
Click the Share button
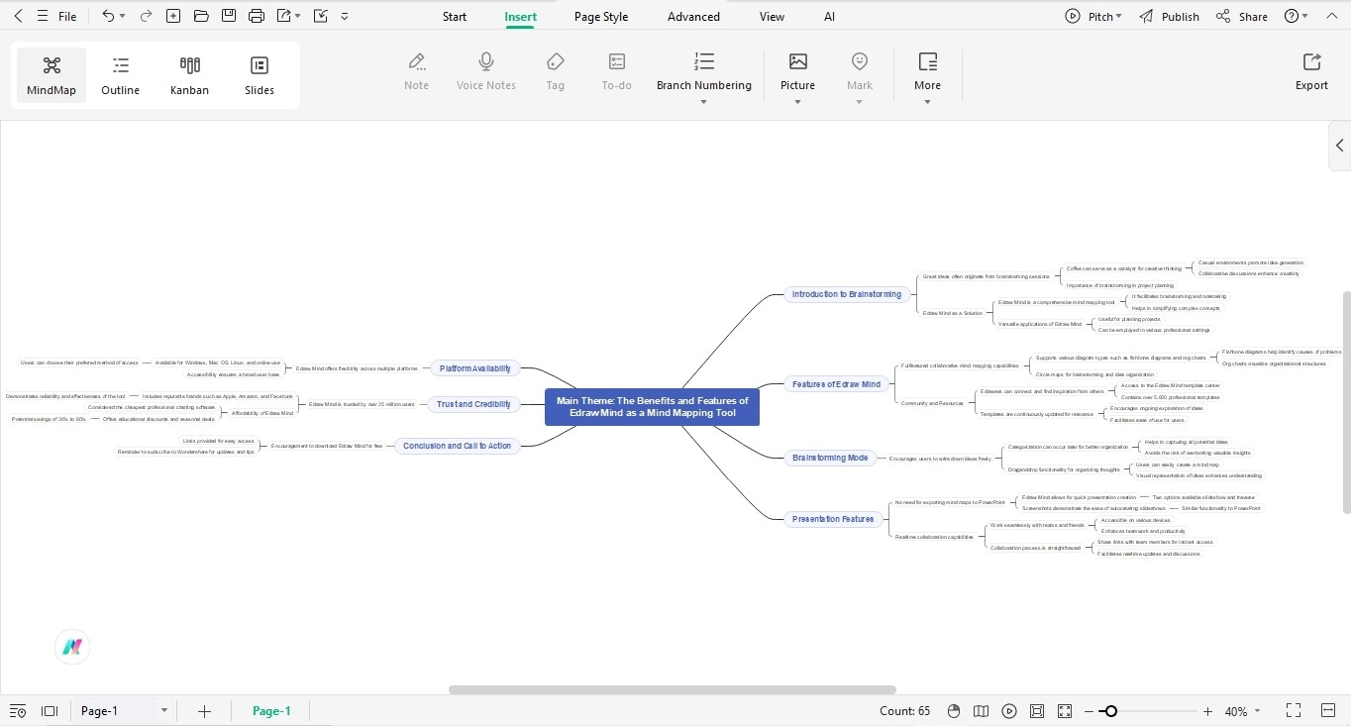(x=1242, y=16)
